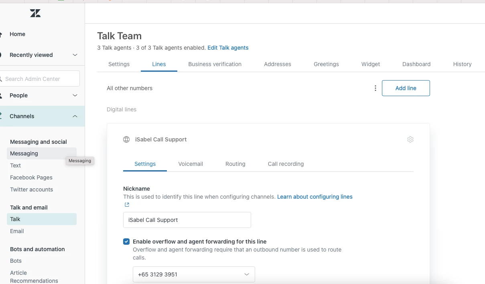This screenshot has height=284, width=485.
Task: Open the Routing sub-tab
Action: (235, 164)
